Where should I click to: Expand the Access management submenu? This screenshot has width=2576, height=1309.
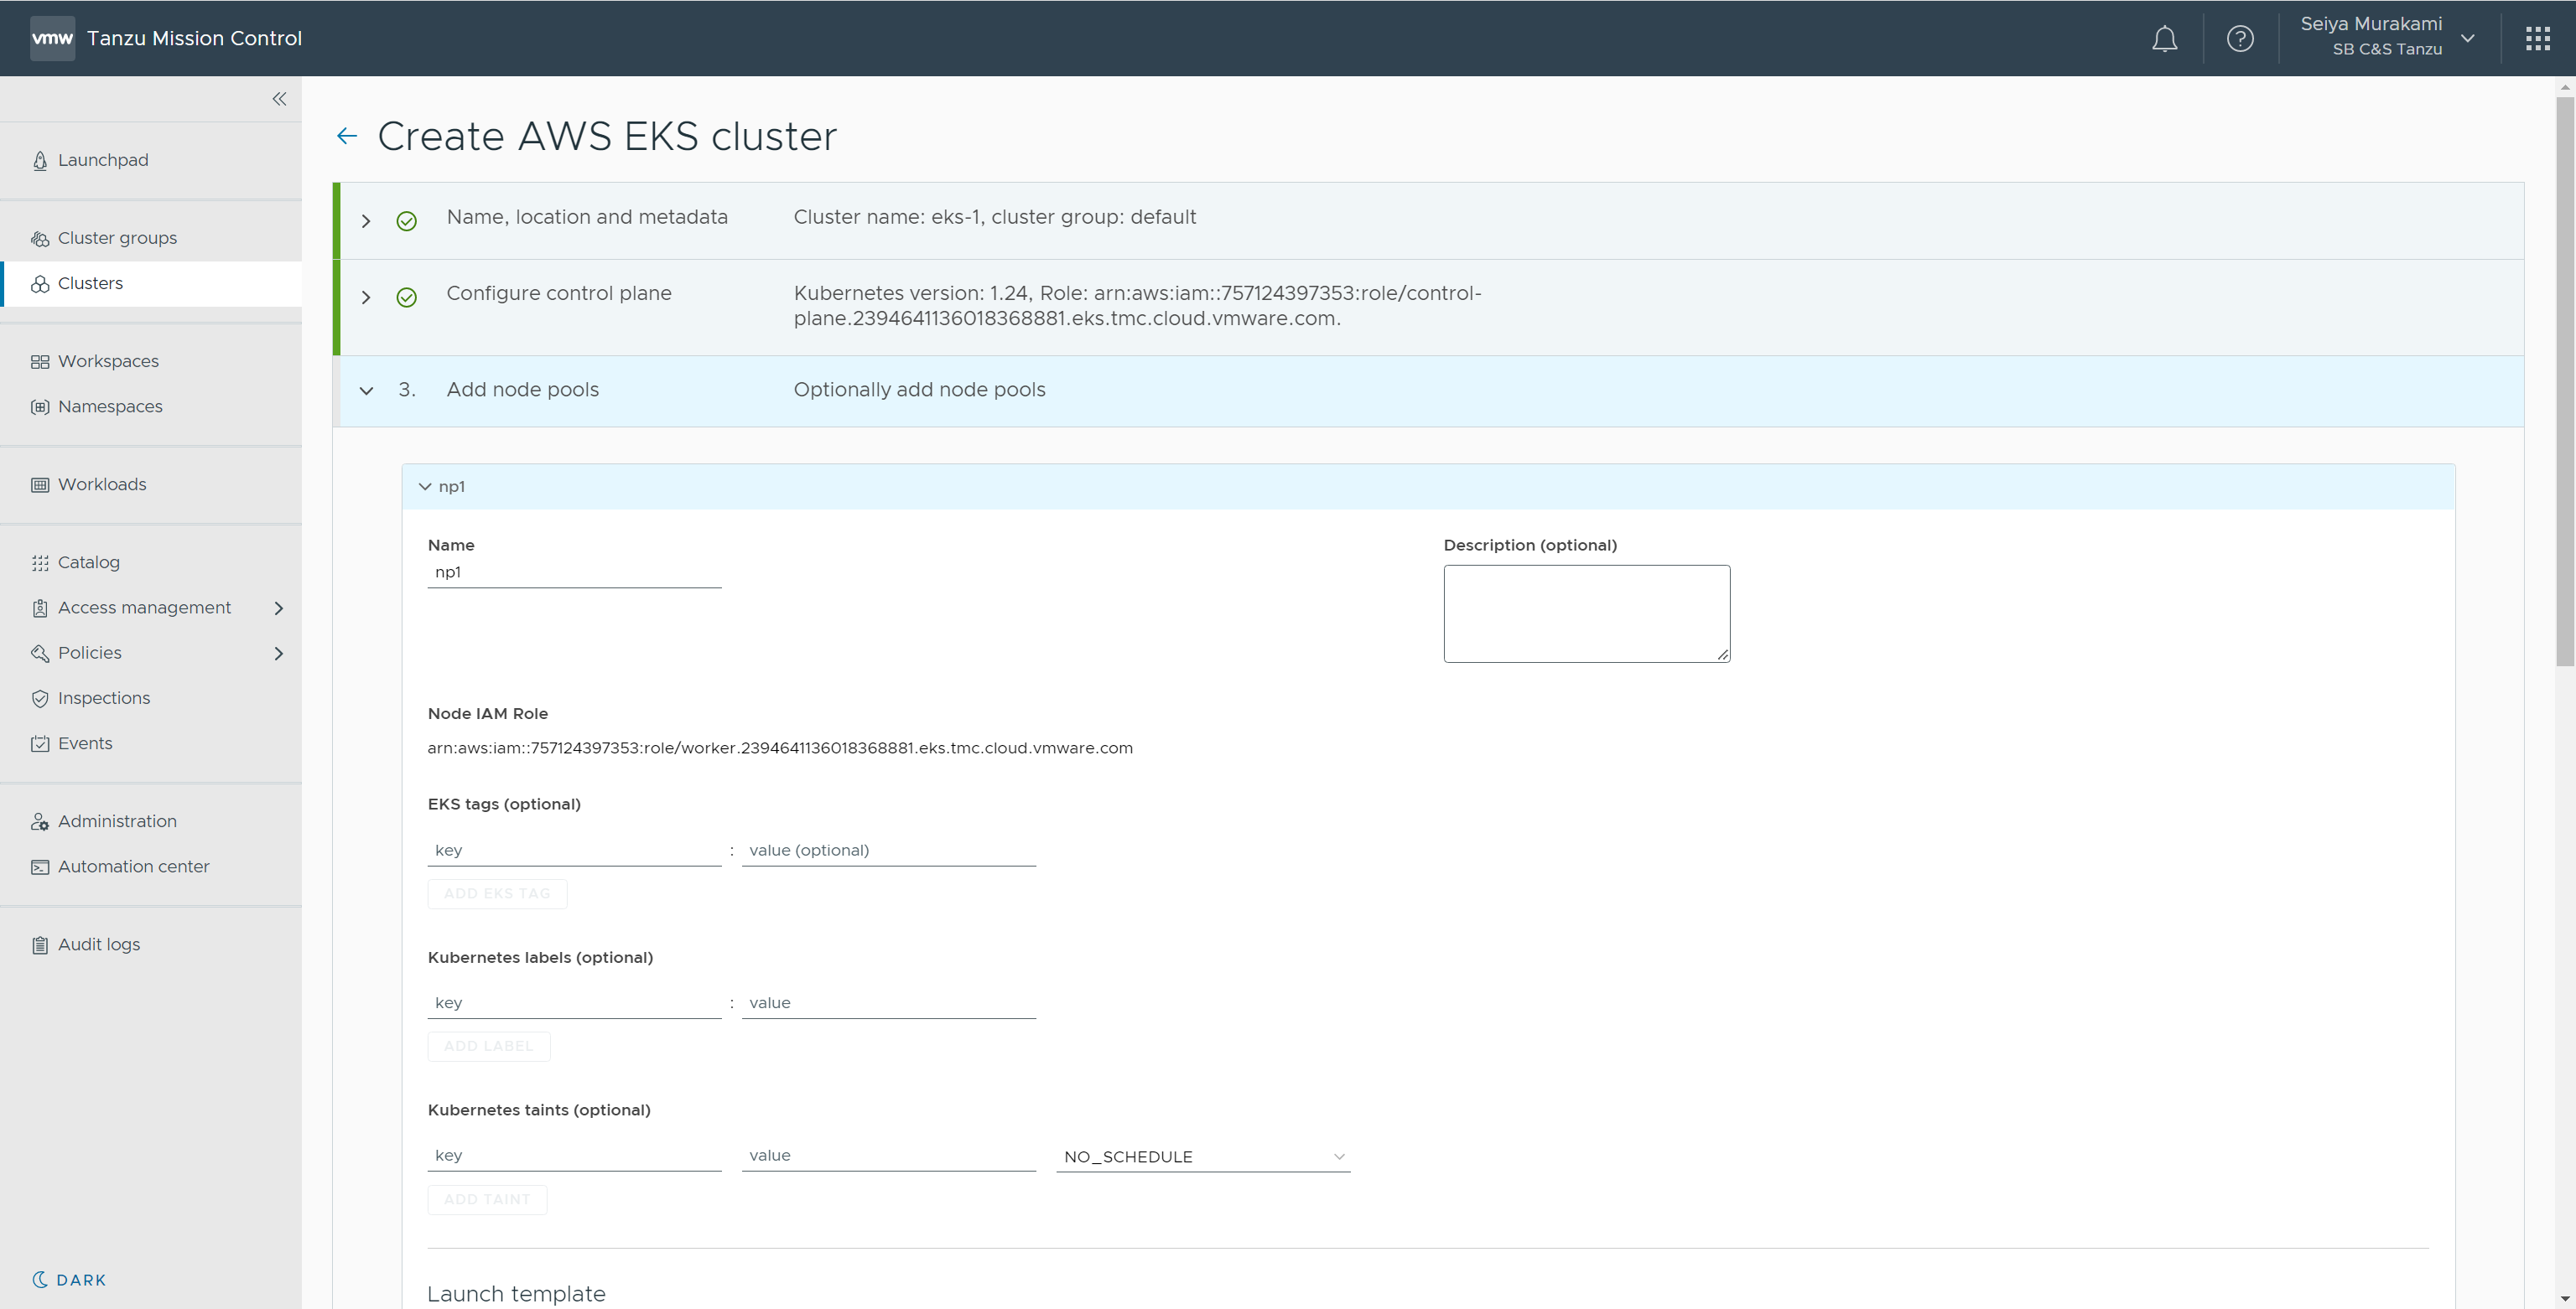click(x=279, y=608)
